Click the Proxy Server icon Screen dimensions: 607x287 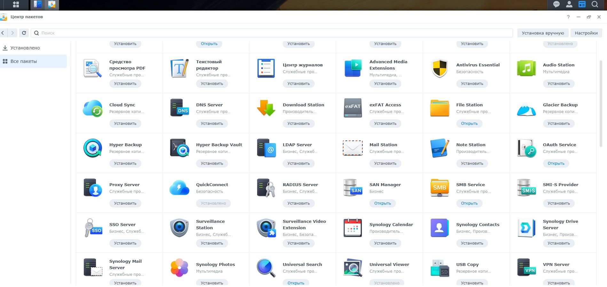pyautogui.click(x=93, y=188)
